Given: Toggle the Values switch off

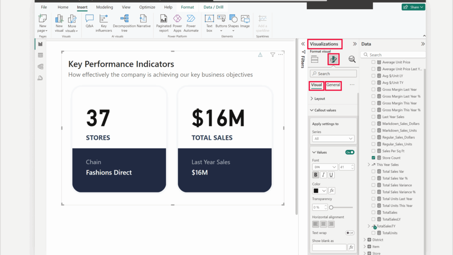Looking at the screenshot, I should point(349,152).
